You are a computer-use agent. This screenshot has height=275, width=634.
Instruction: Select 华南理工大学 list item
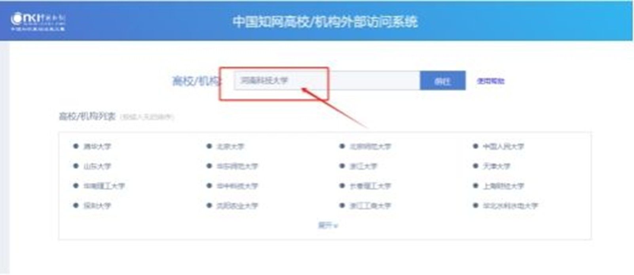click(x=104, y=186)
